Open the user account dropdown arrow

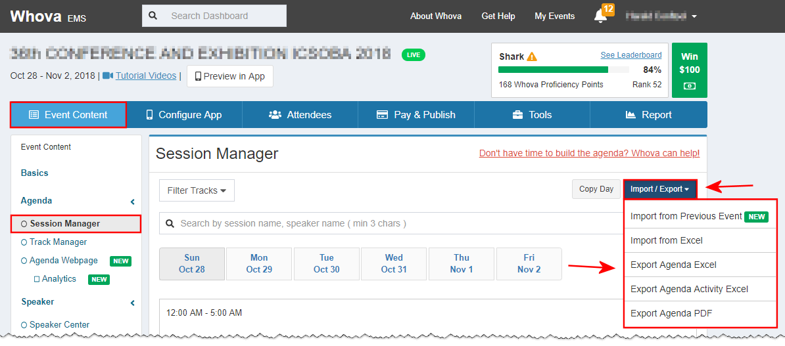694,16
